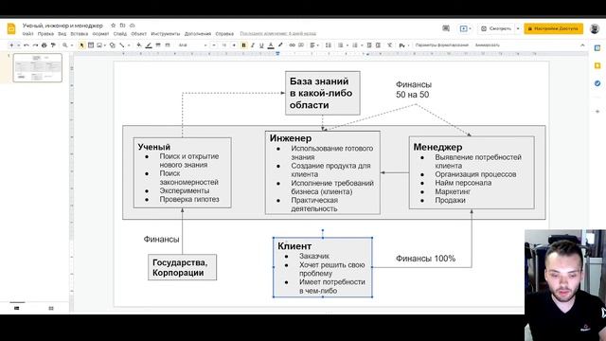Open the Справка menu
Screen dimensions: 606x341
click(x=224, y=34)
